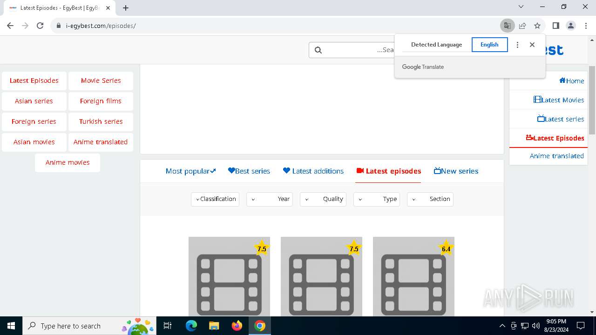Open a new browser tab

(126, 7)
